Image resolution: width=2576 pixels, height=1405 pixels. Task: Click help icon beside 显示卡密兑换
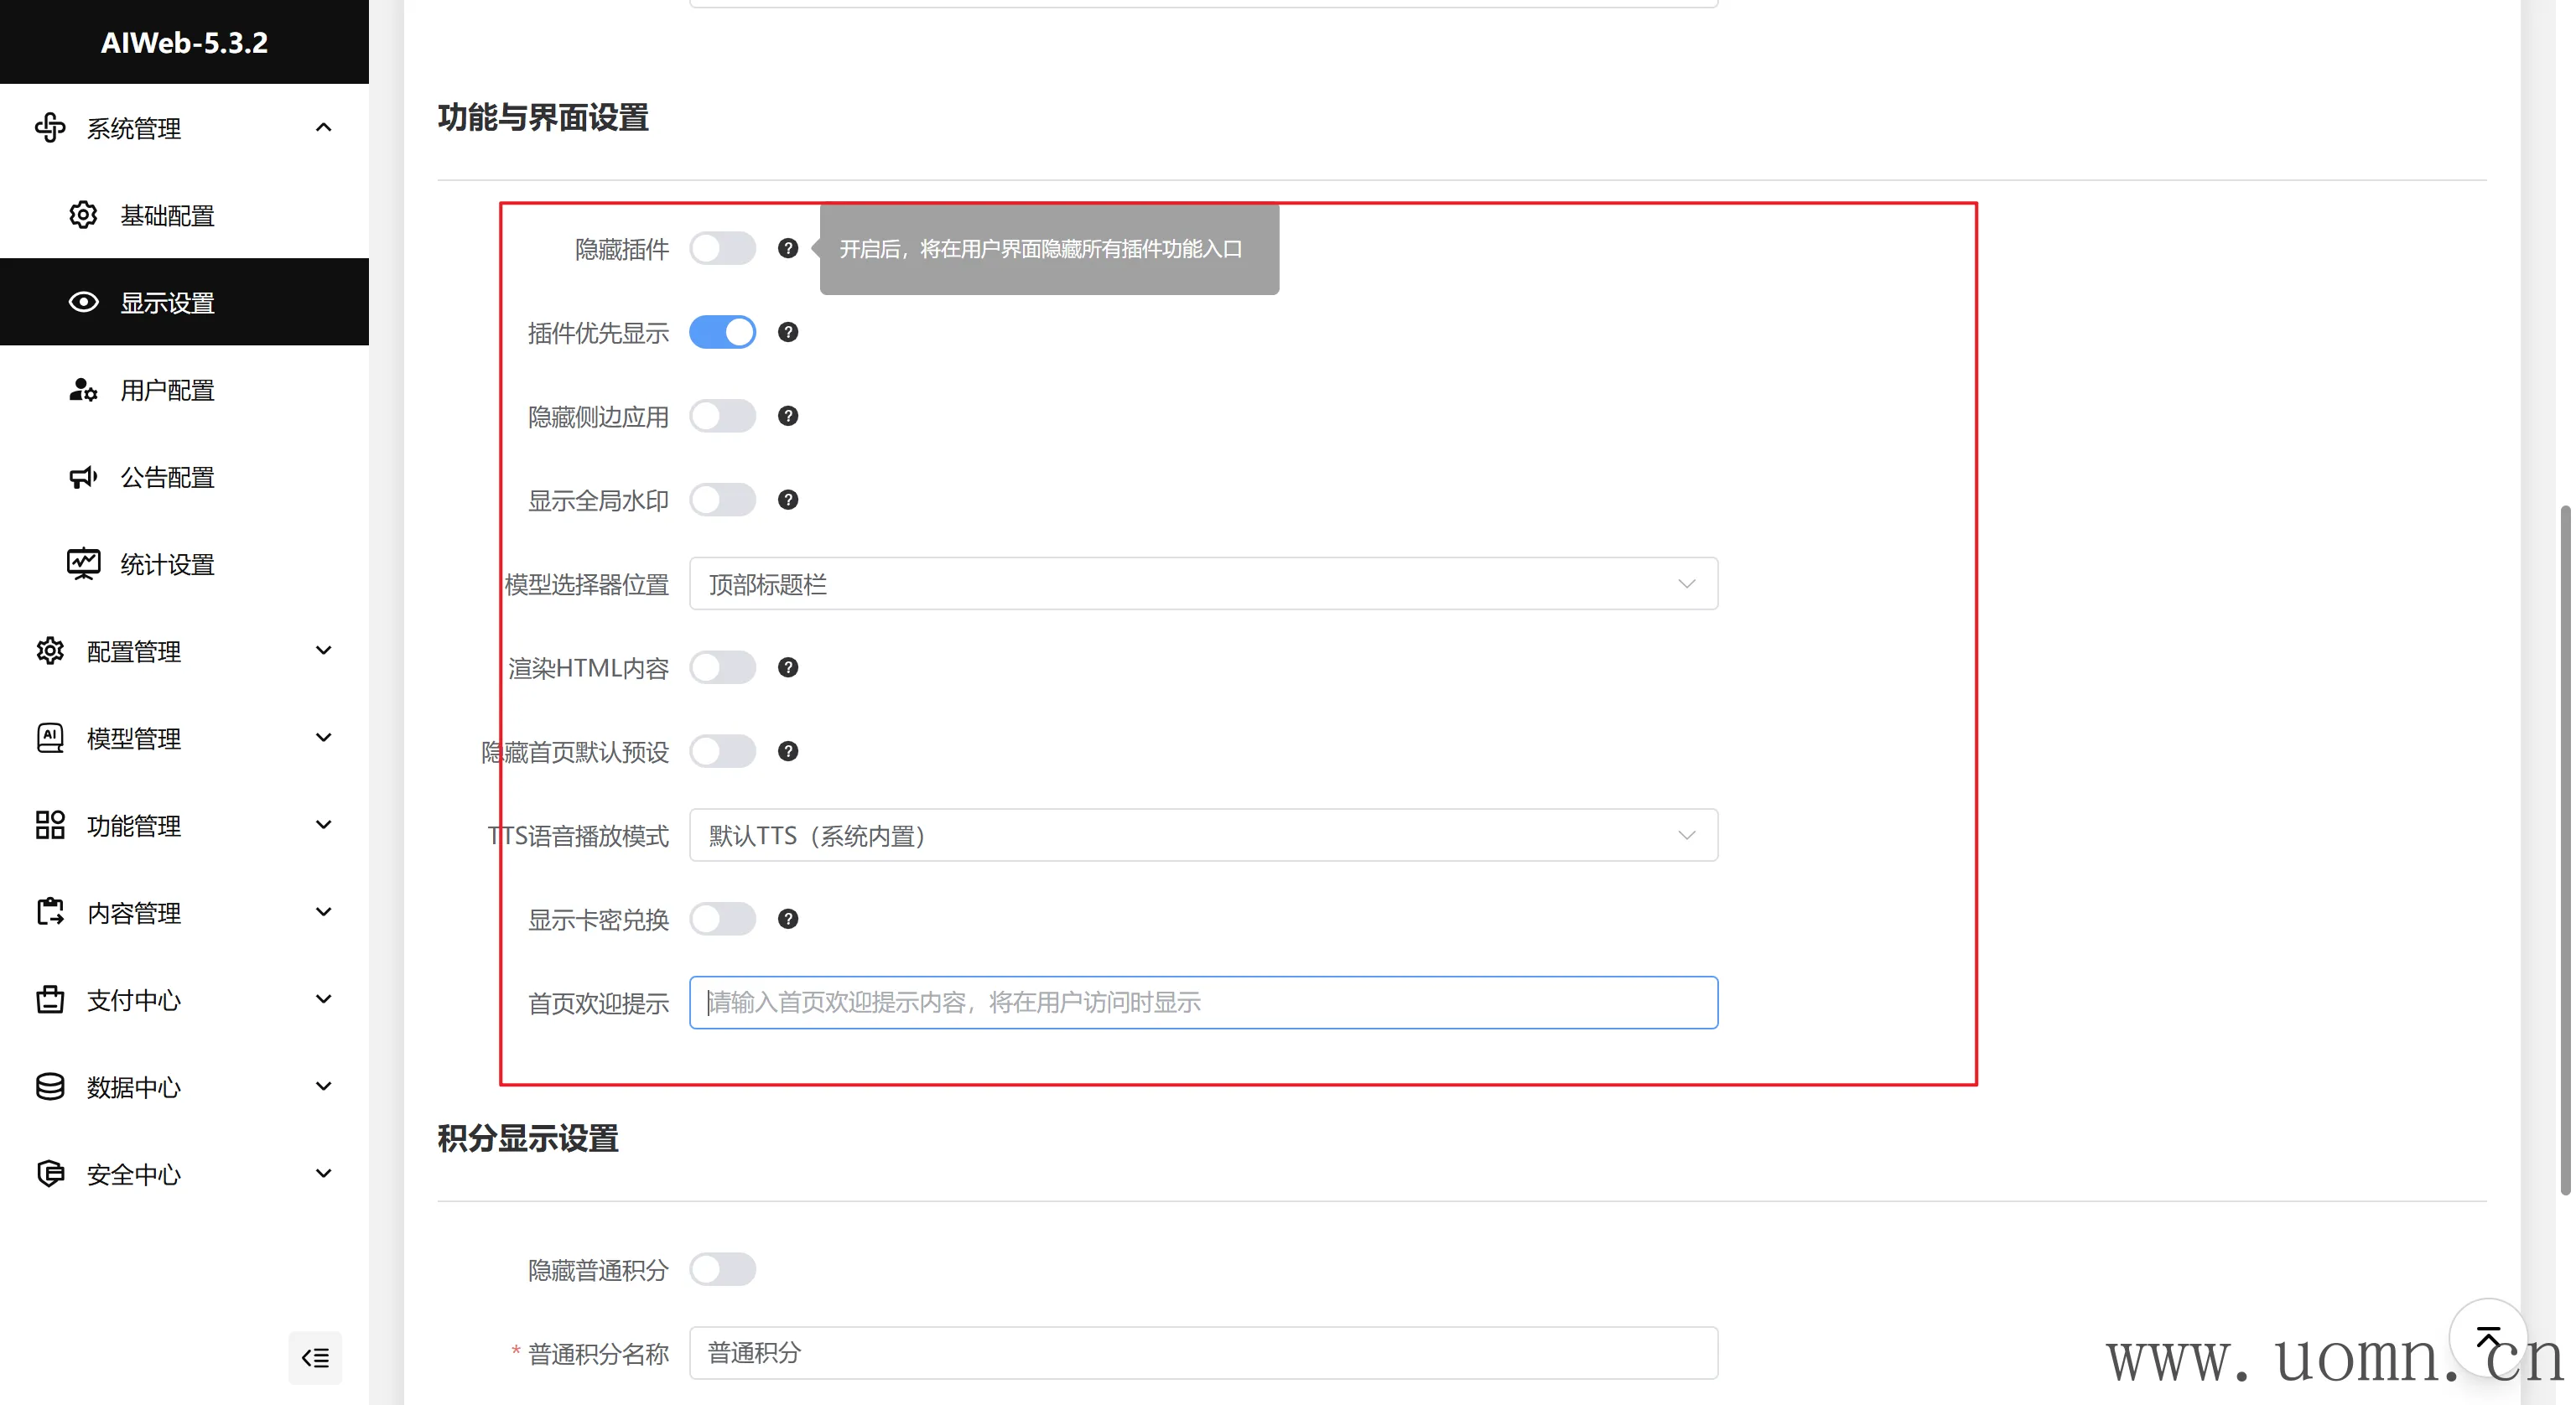click(x=788, y=919)
